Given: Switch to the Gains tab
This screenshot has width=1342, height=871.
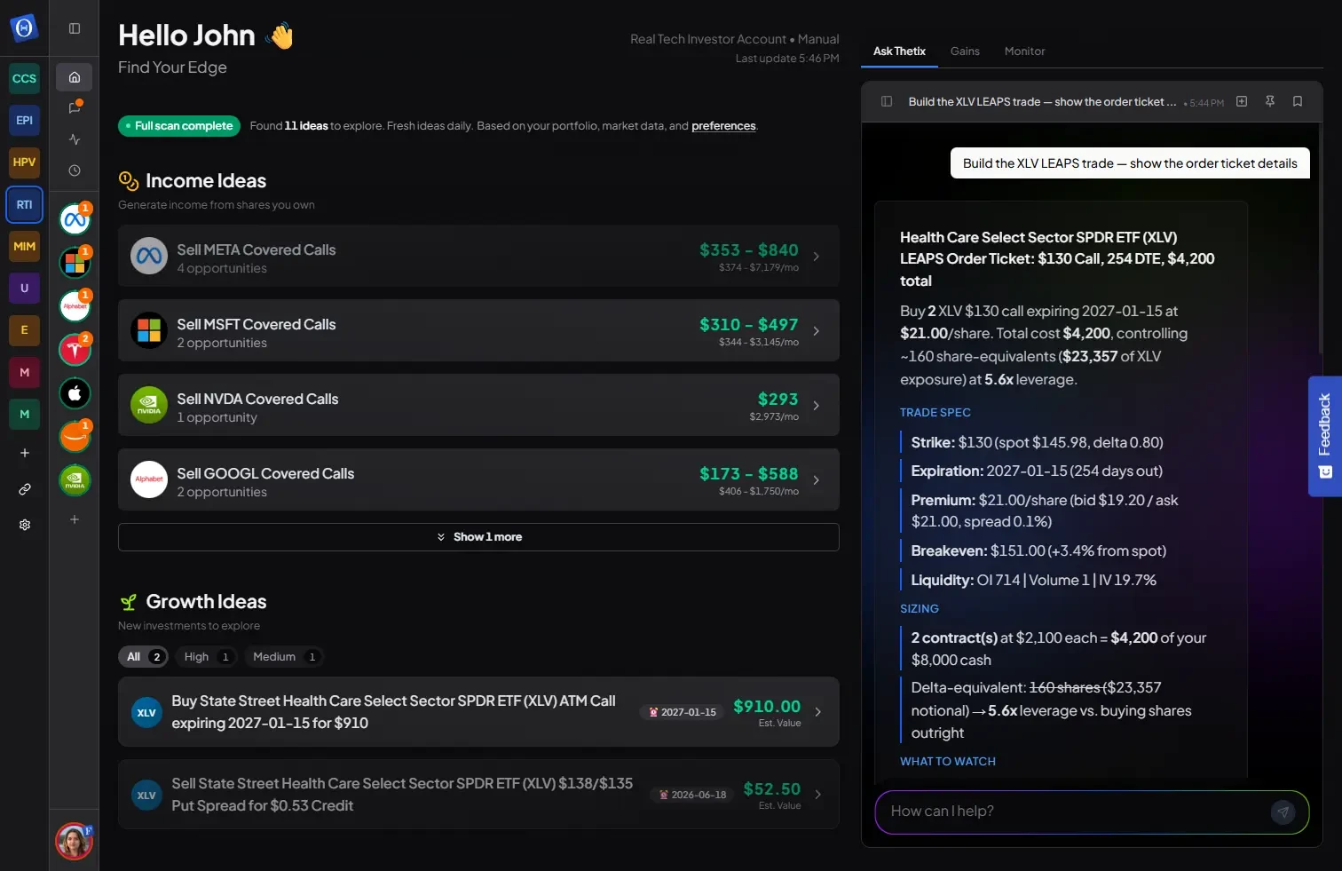Looking at the screenshot, I should tap(965, 51).
